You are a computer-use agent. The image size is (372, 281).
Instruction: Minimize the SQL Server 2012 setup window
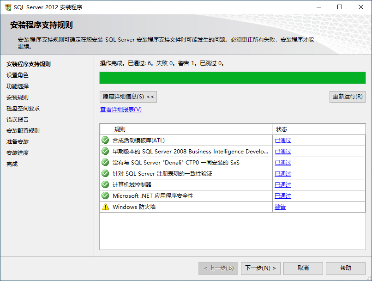[319, 7]
